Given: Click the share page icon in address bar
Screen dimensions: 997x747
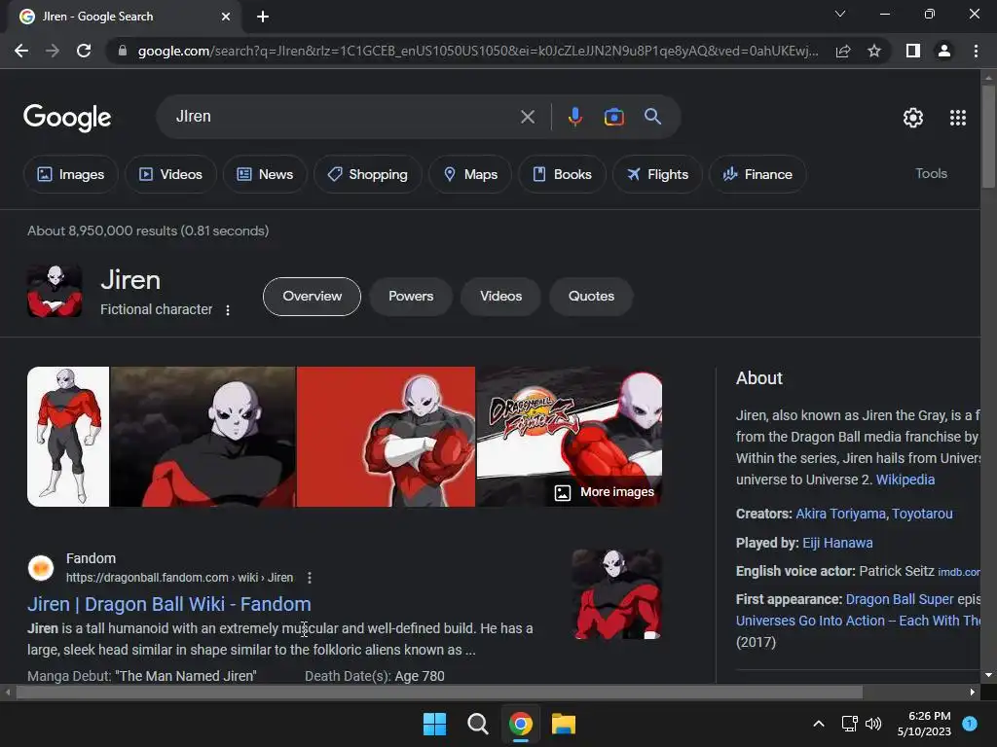Looking at the screenshot, I should (843, 51).
